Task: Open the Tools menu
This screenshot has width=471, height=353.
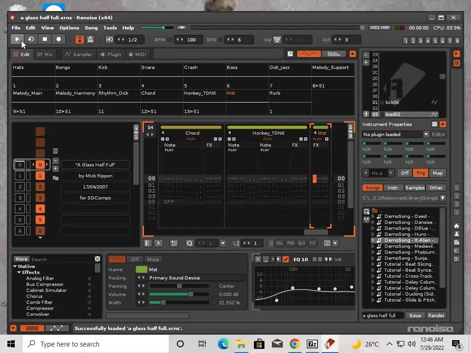Action: (x=110, y=28)
